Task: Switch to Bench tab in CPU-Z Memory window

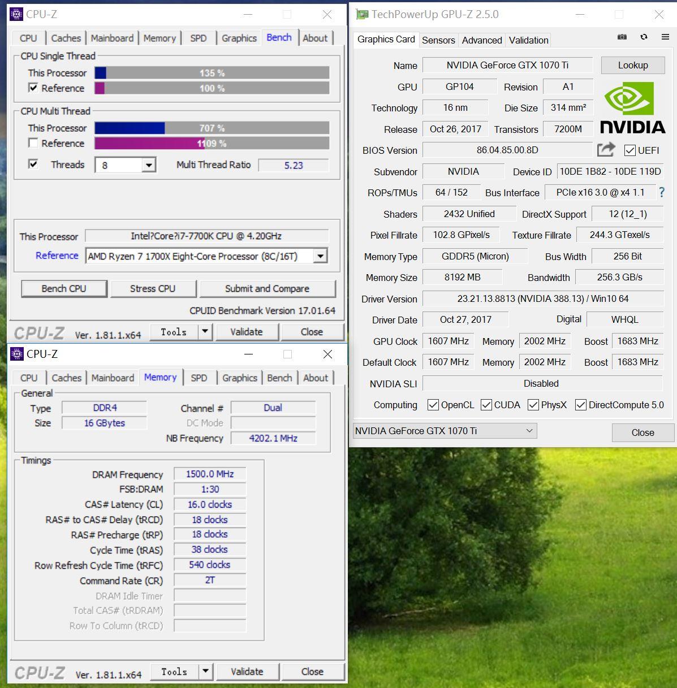Action: click(x=280, y=378)
